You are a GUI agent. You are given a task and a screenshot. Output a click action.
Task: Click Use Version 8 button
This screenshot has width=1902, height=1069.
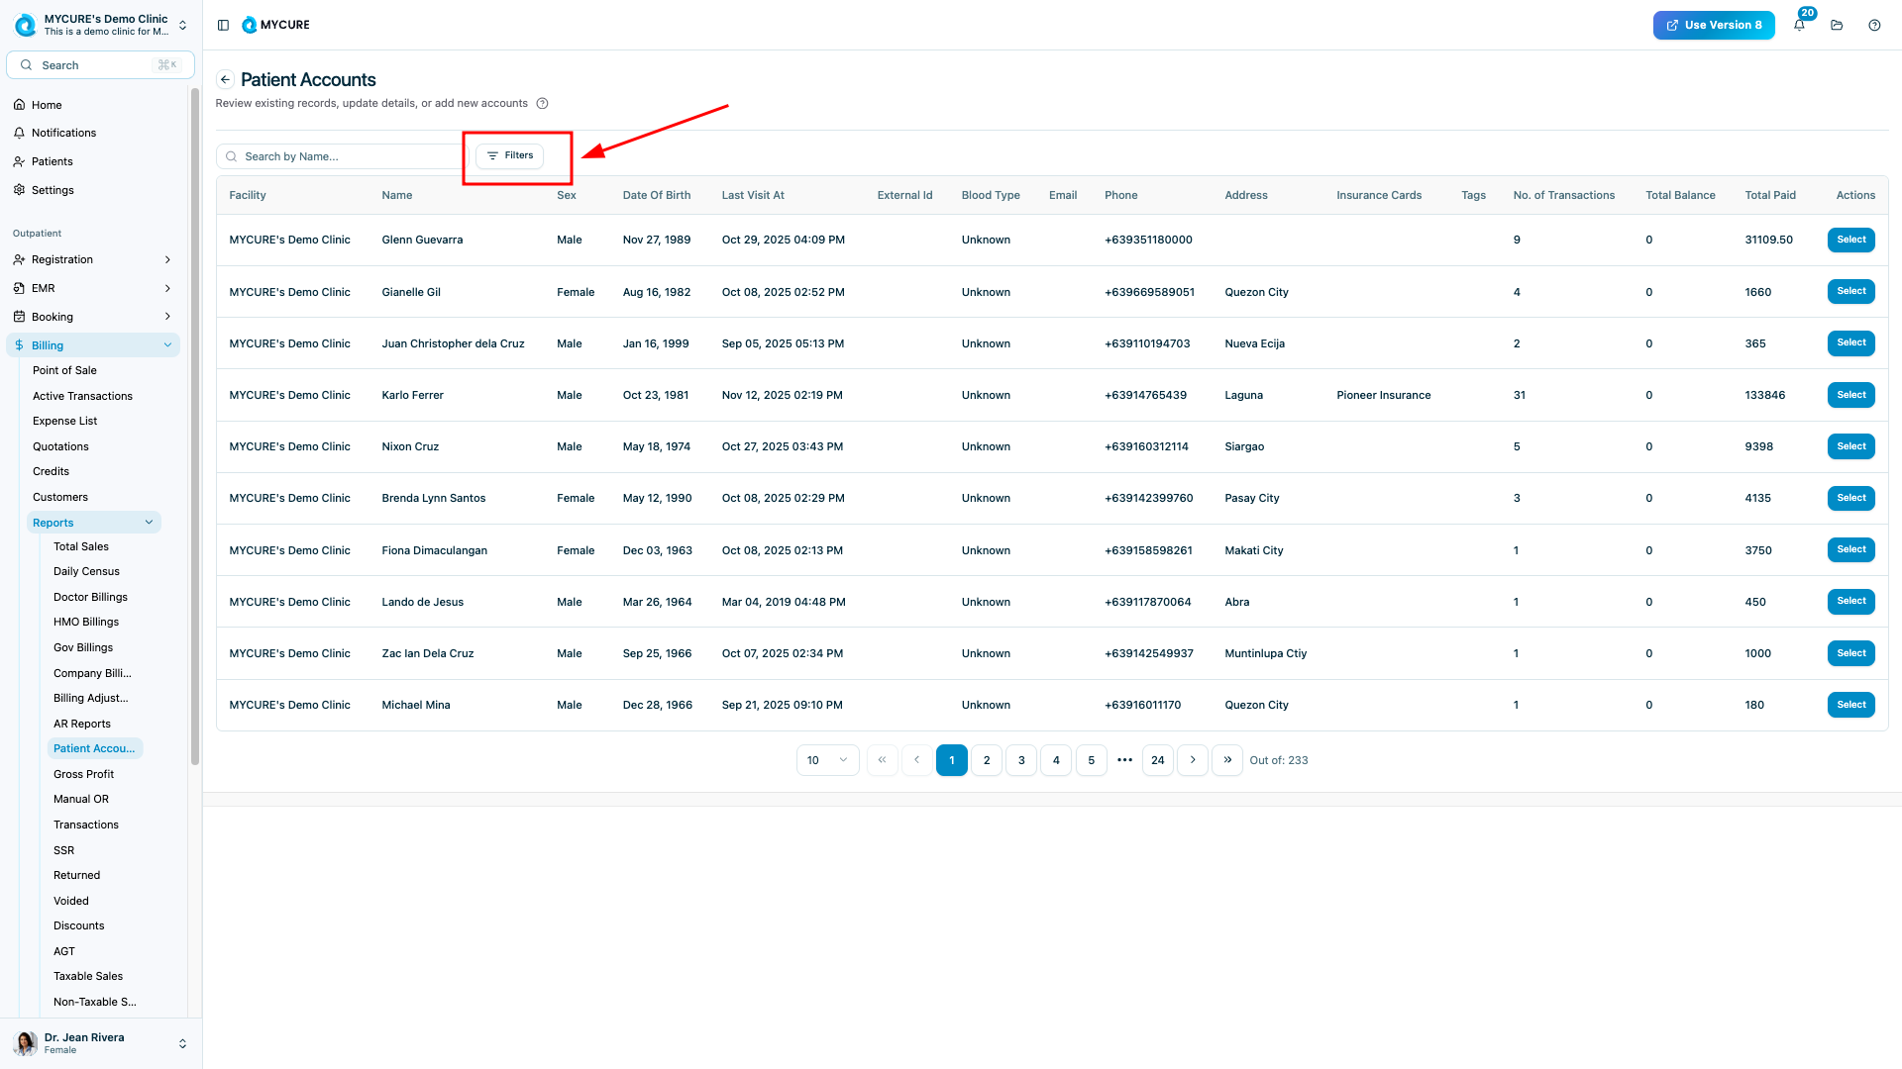click(x=1713, y=26)
